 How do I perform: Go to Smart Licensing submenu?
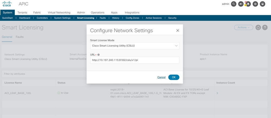coord(85,18)
